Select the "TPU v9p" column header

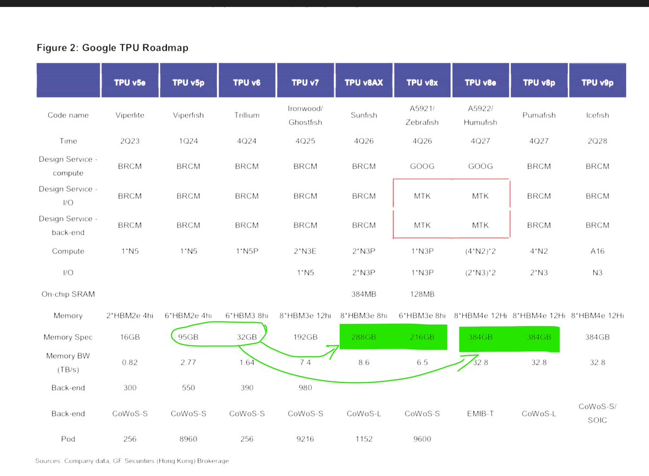[x=597, y=80]
